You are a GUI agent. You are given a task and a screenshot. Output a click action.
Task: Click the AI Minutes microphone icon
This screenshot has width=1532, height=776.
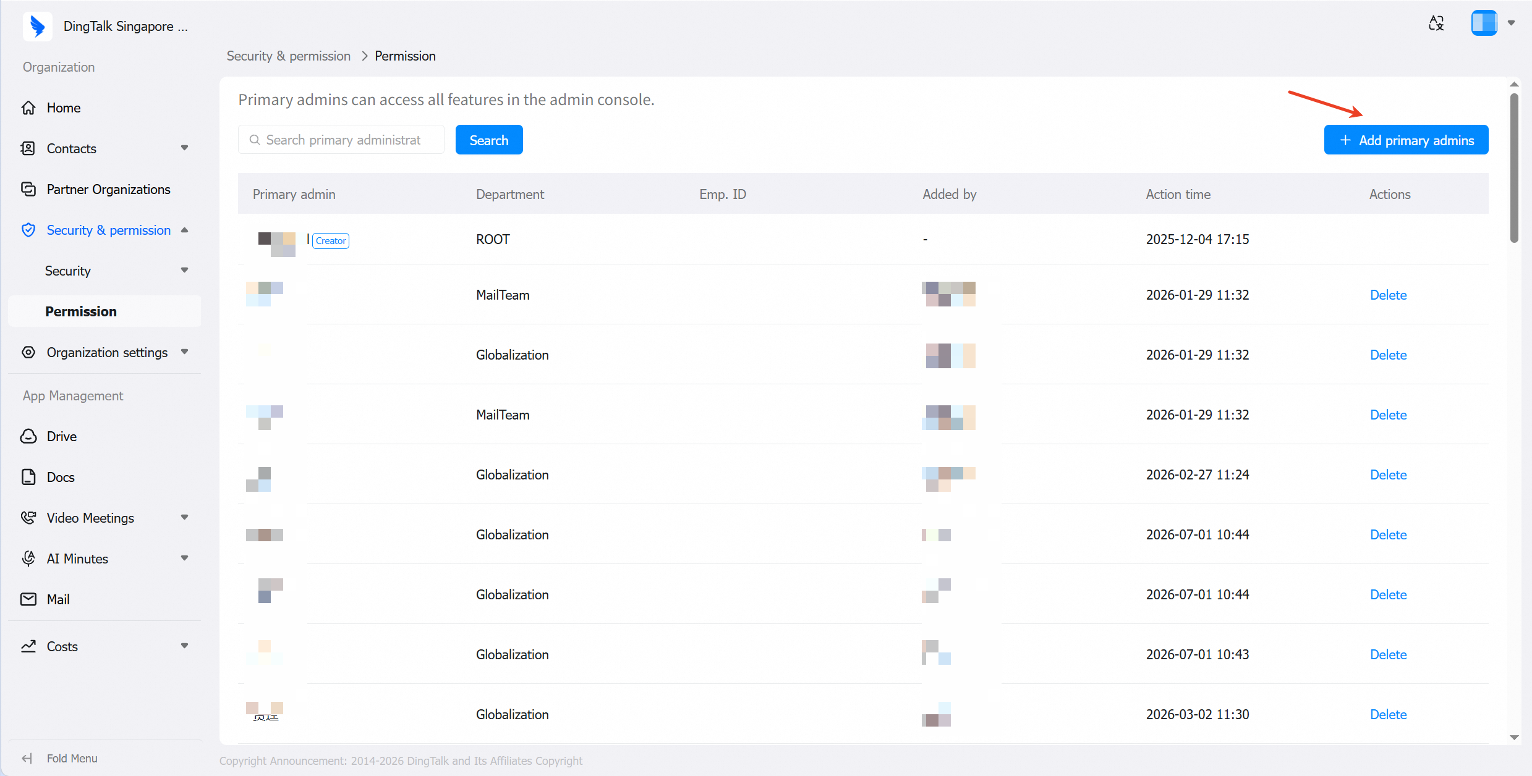(28, 559)
